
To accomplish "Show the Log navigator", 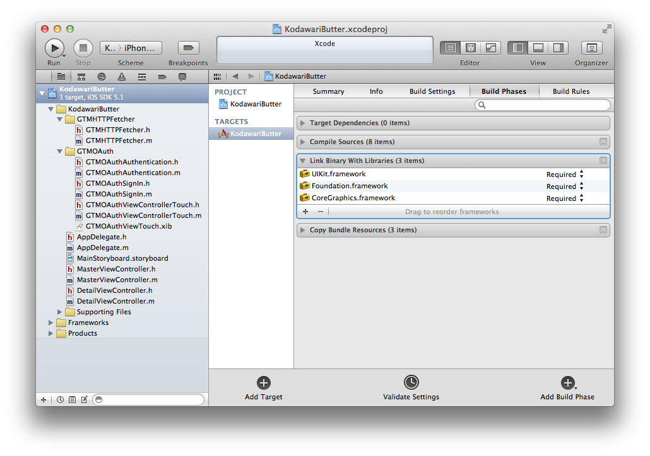I will pyautogui.click(x=182, y=77).
